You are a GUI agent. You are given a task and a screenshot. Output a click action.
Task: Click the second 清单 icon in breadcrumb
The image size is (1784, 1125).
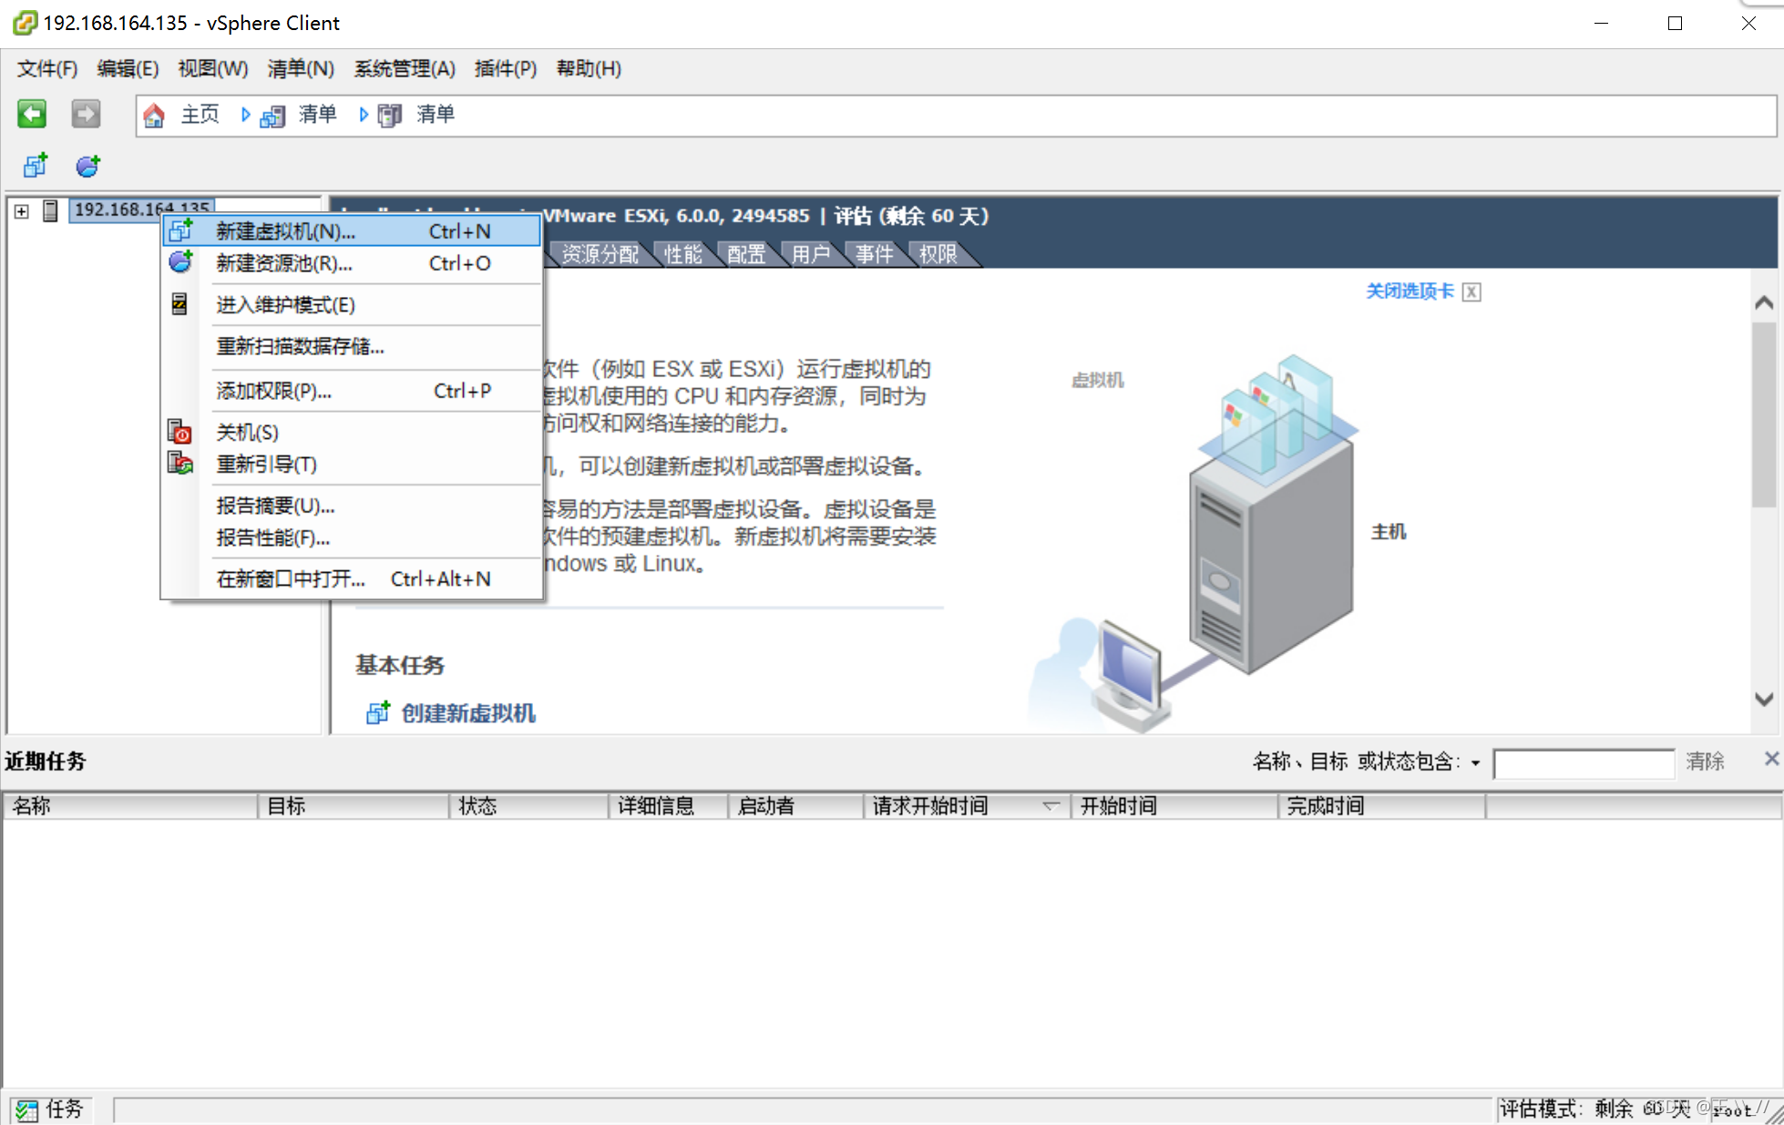[x=390, y=116]
